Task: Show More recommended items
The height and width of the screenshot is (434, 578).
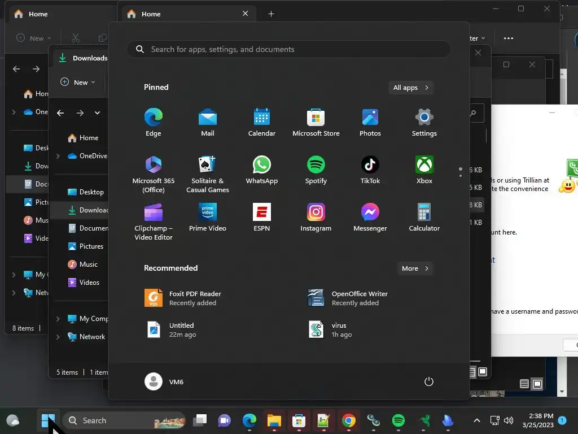Action: (415, 268)
